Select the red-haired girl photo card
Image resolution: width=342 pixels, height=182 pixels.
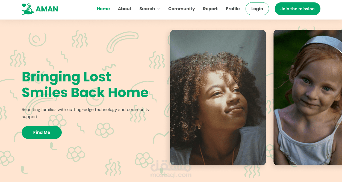pyautogui.click(x=308, y=98)
